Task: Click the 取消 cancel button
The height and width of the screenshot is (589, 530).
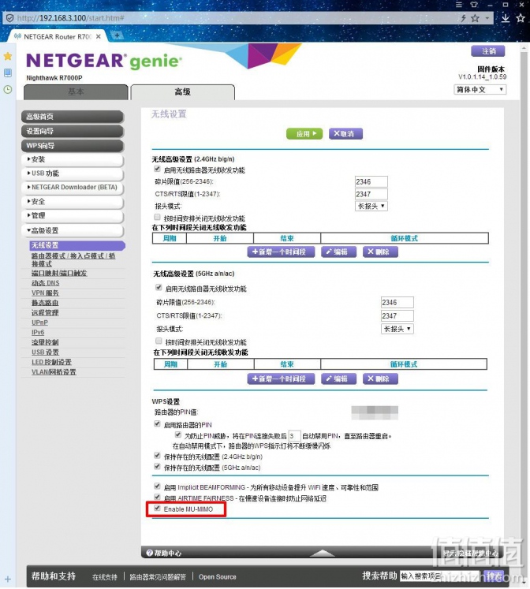Action: (345, 134)
